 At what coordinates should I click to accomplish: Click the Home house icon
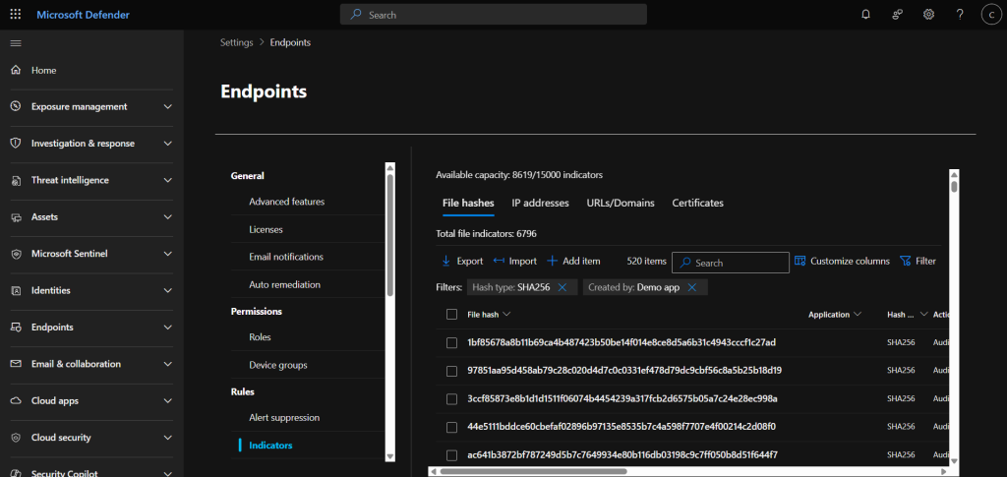pos(17,70)
